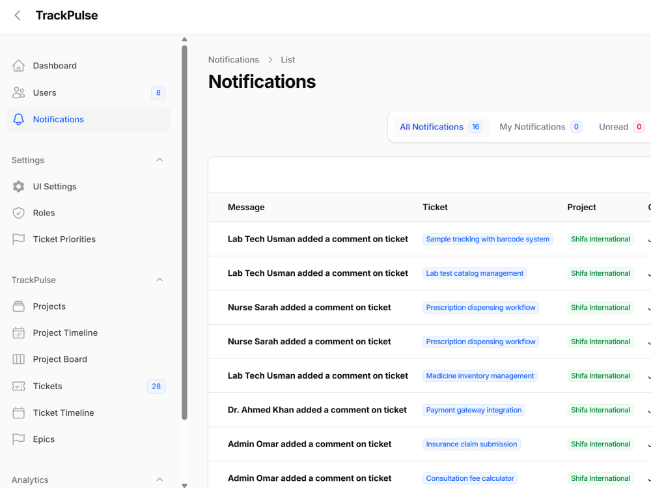Open the Project Timeline page
This screenshot has width=651, height=488.
point(89,332)
